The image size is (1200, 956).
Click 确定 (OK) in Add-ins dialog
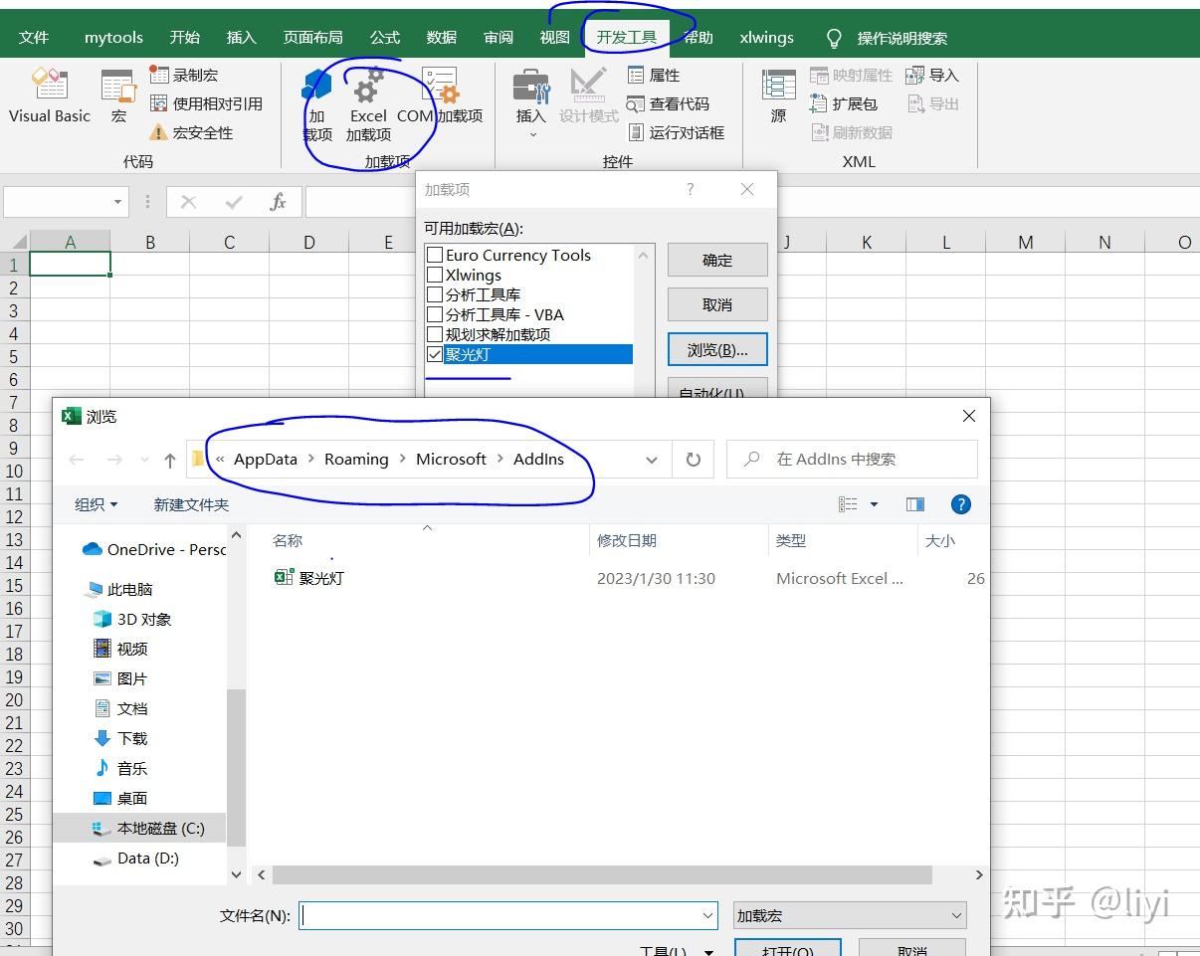pyautogui.click(x=717, y=261)
